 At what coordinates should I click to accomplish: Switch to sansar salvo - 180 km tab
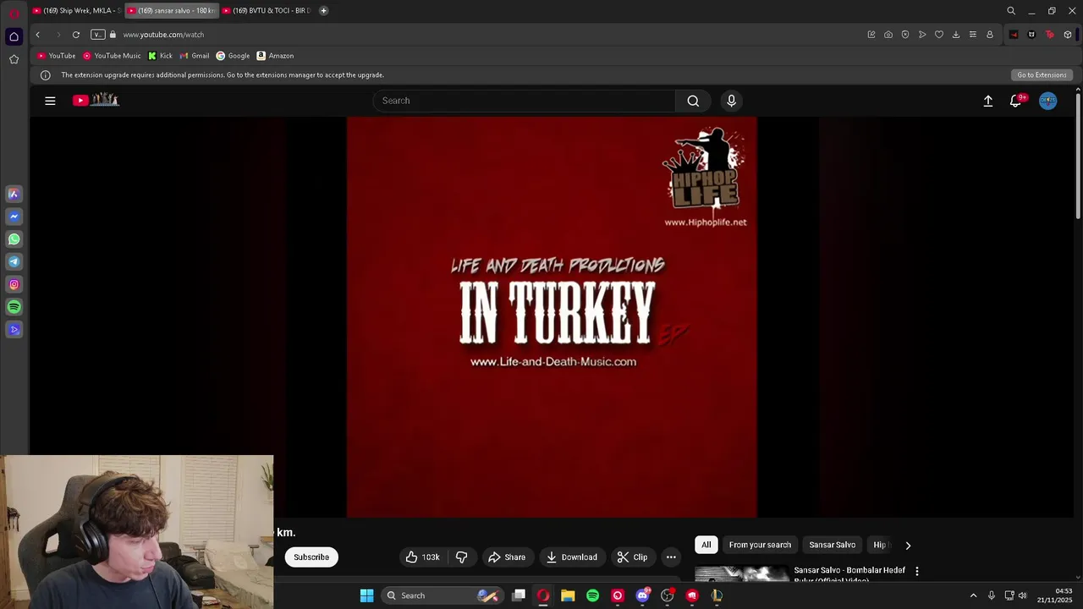172,11
